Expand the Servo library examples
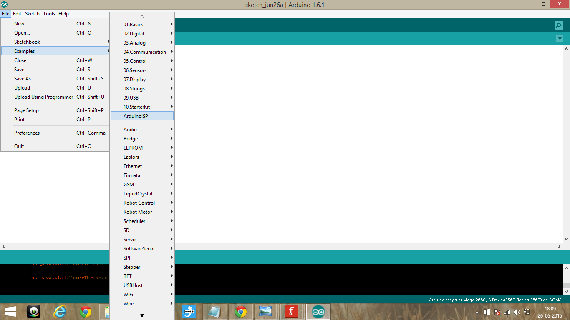This screenshot has width=570, height=320. pyautogui.click(x=142, y=240)
